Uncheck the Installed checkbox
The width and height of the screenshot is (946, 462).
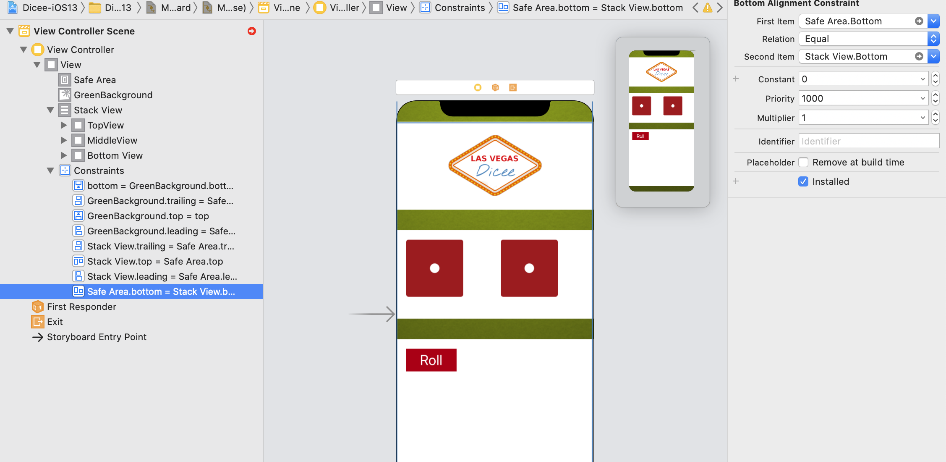803,181
